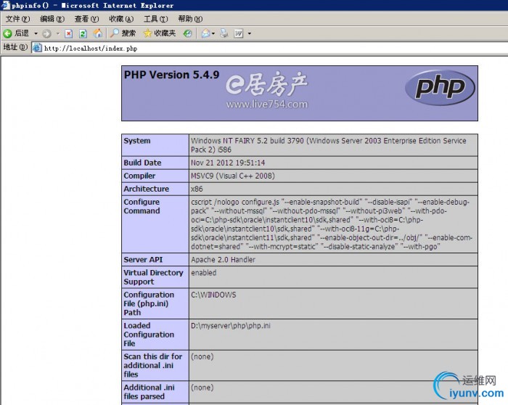Click the 'enabled' Virtual Directory Support value
The height and width of the screenshot is (405, 508).
point(203,272)
